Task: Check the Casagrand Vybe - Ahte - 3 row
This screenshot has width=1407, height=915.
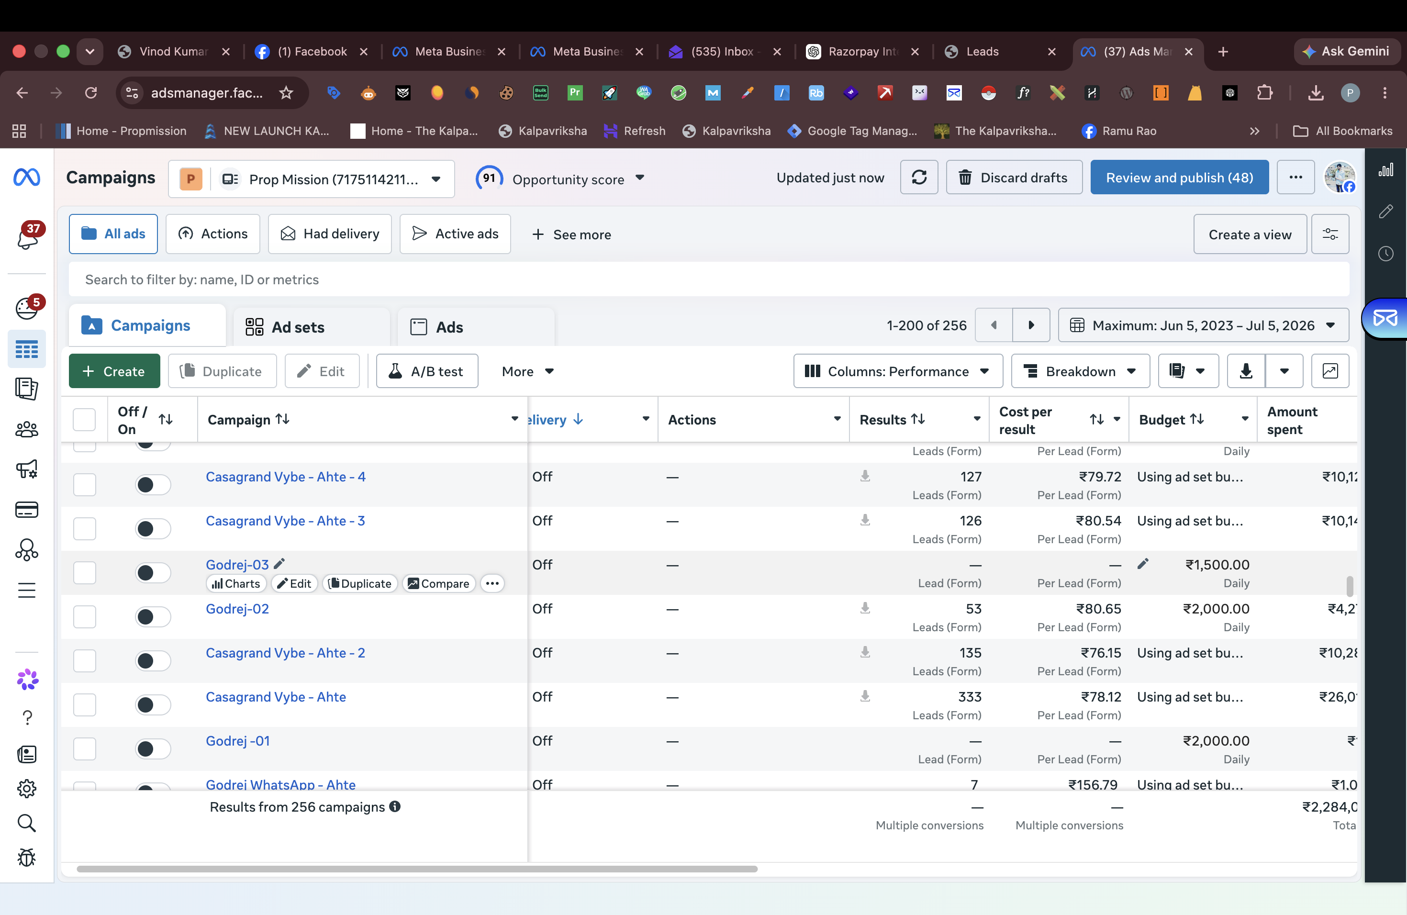Action: (x=84, y=528)
